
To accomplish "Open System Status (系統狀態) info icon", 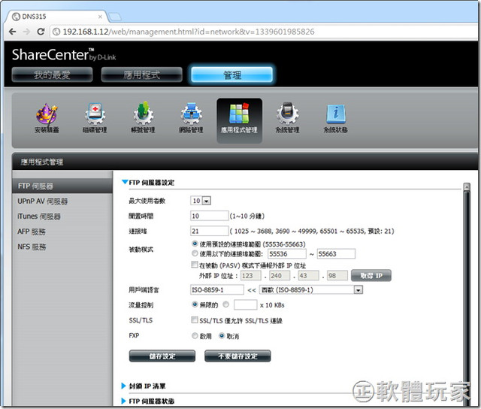I will click(x=336, y=119).
